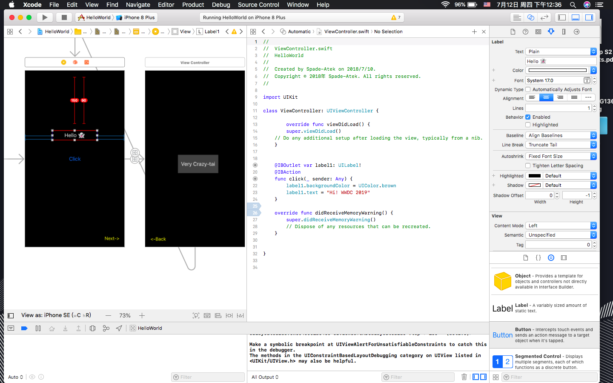Viewport: 613px width, 383px height.
Task: Open Add New Constraints menu
Action: click(x=229, y=316)
